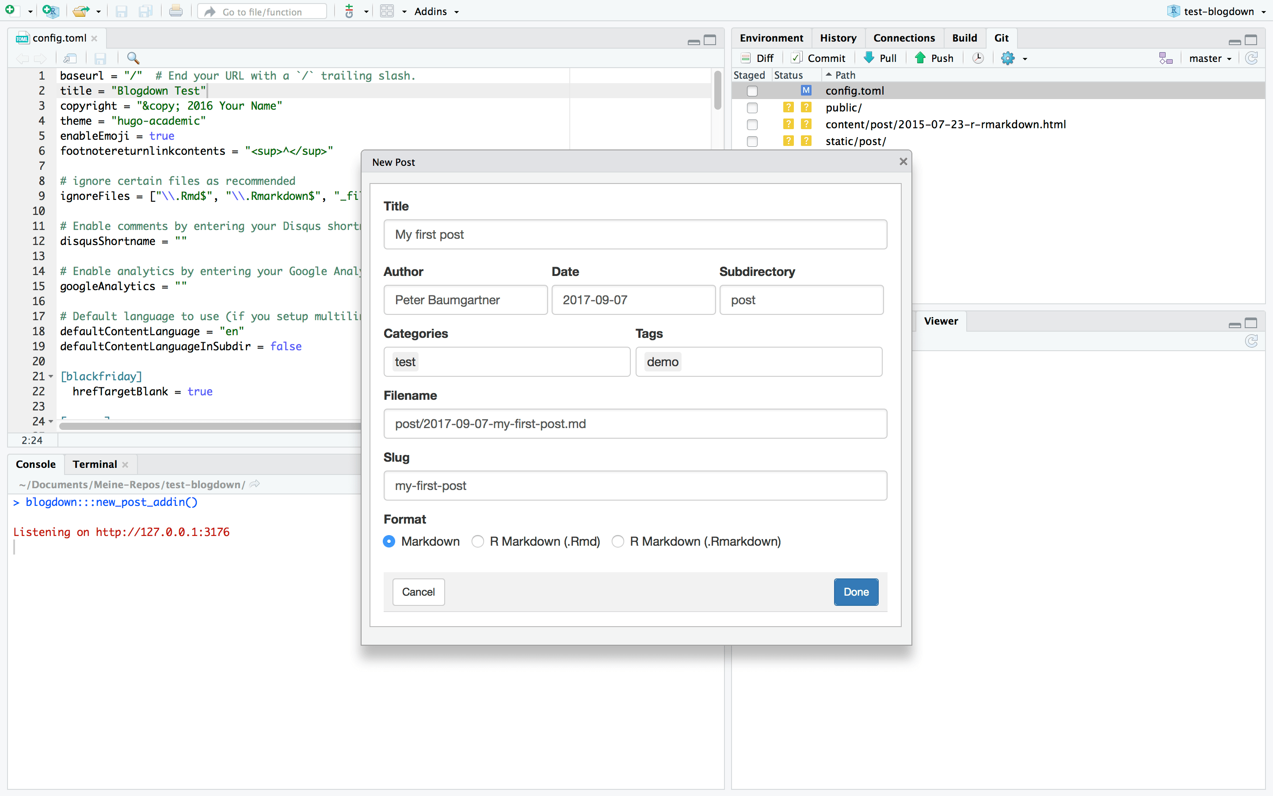Click into the Slug text field
The image size is (1273, 796).
click(635, 486)
